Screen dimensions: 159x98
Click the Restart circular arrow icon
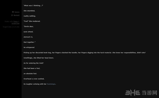click(12, 15)
